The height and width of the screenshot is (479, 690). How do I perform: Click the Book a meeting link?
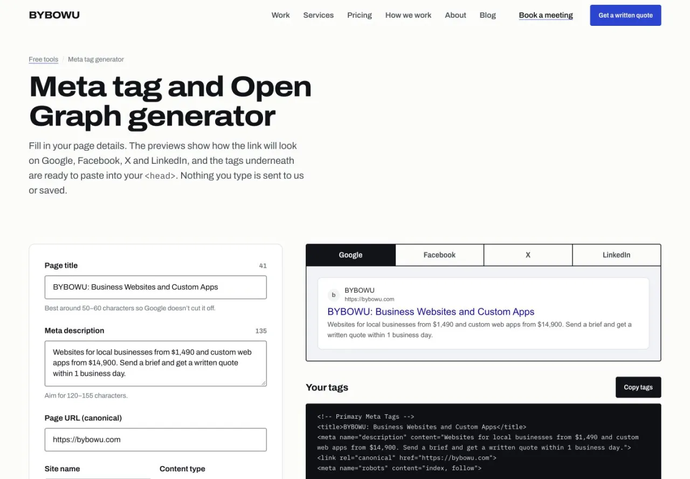tap(546, 15)
